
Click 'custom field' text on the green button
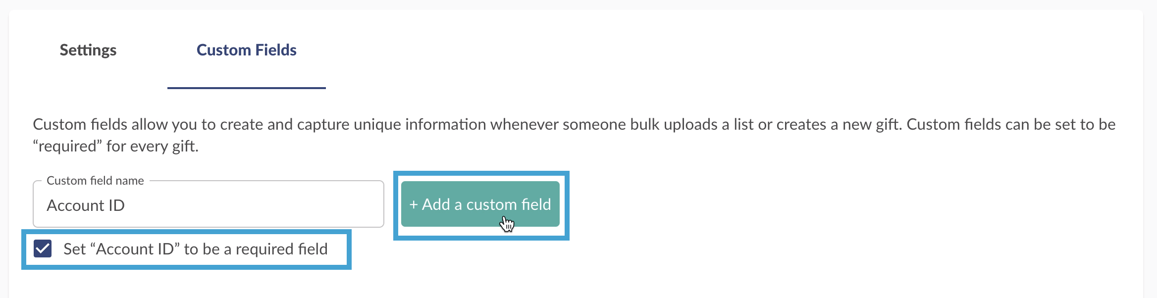point(509,204)
